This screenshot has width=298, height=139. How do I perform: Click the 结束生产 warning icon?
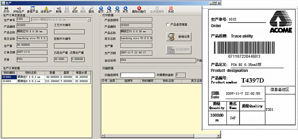46,8
